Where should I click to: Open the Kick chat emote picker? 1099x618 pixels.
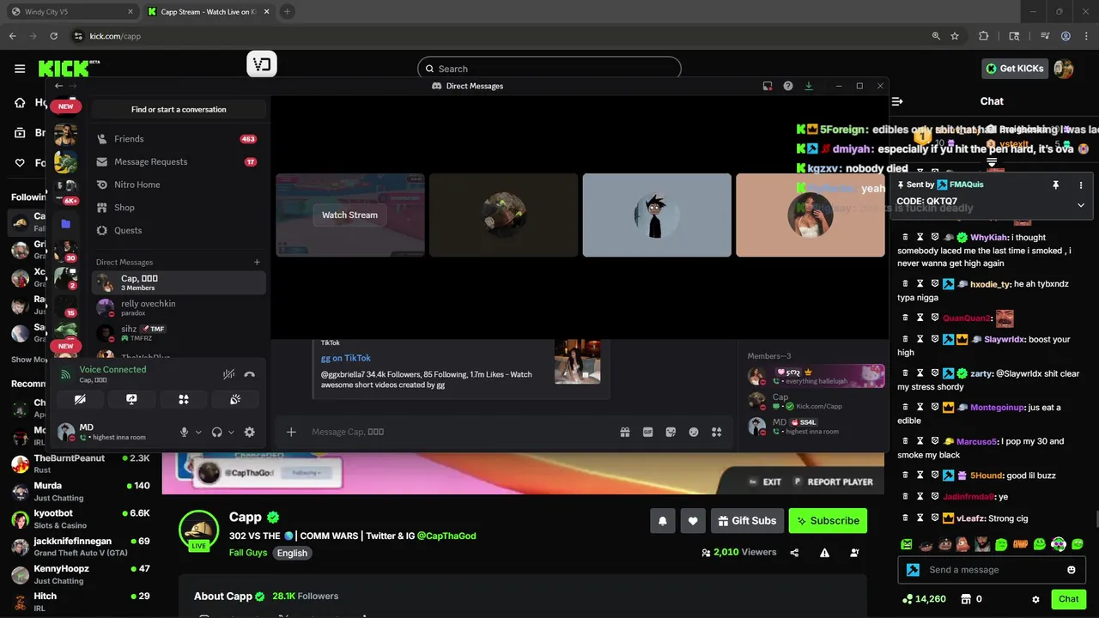(1072, 570)
